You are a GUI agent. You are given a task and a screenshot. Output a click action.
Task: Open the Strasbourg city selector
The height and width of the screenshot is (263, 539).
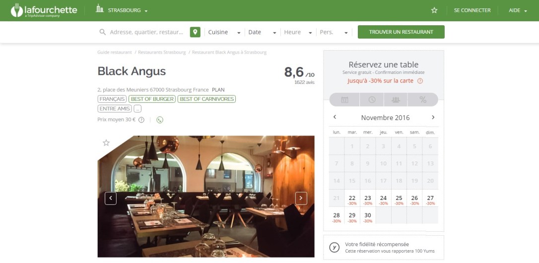click(122, 10)
